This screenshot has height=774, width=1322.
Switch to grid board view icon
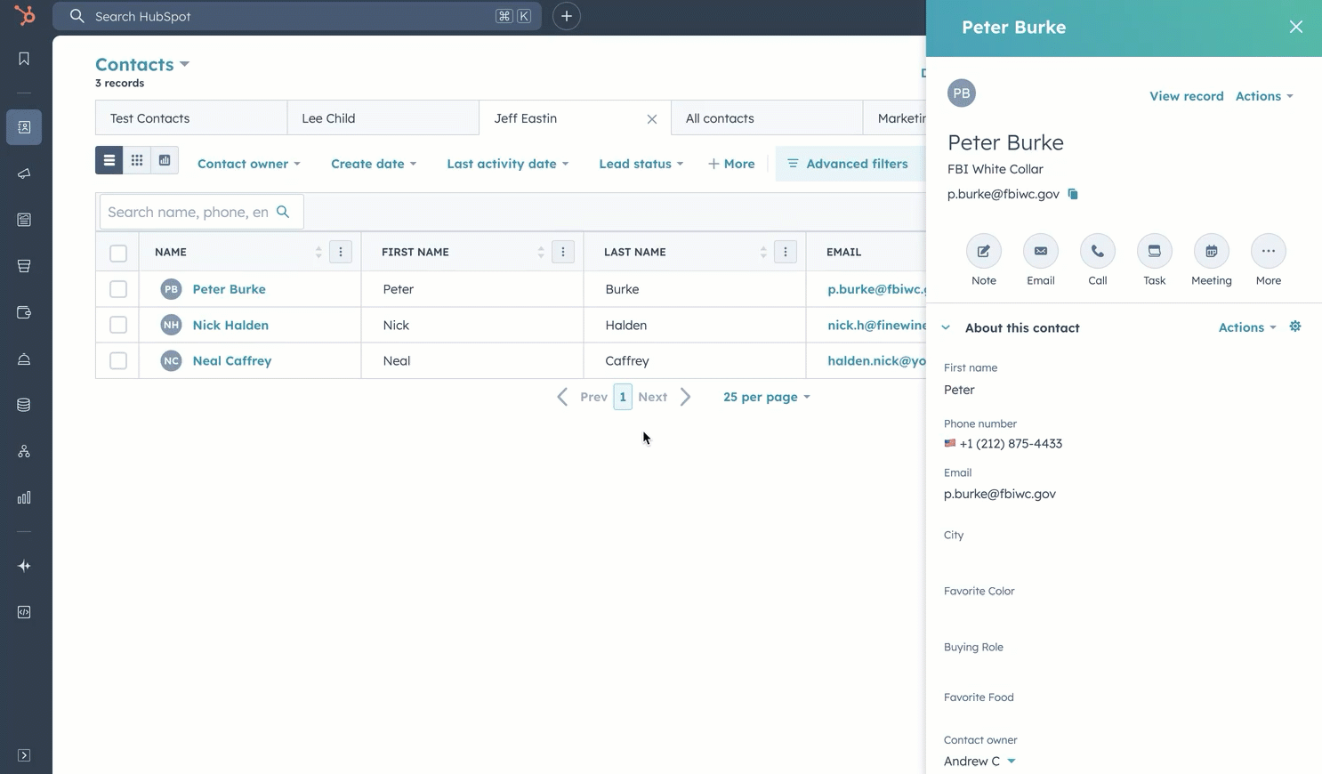(x=137, y=160)
